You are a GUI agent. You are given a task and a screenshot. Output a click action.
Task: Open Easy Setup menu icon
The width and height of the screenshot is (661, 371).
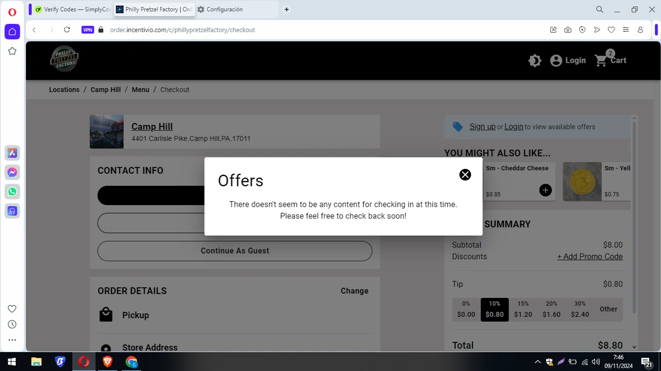click(x=626, y=30)
